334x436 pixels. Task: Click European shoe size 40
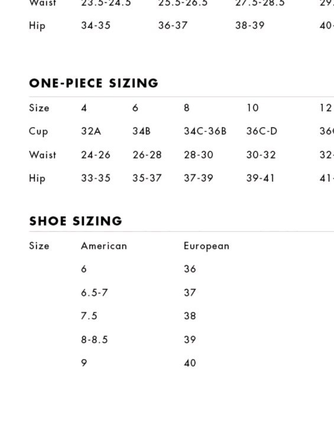(x=190, y=363)
